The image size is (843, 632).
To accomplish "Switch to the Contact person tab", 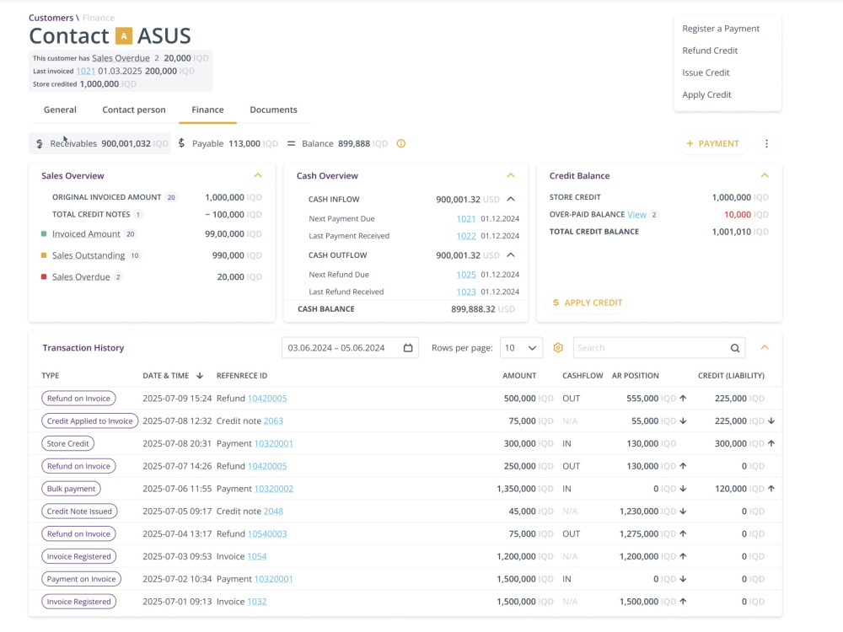I will tap(134, 110).
